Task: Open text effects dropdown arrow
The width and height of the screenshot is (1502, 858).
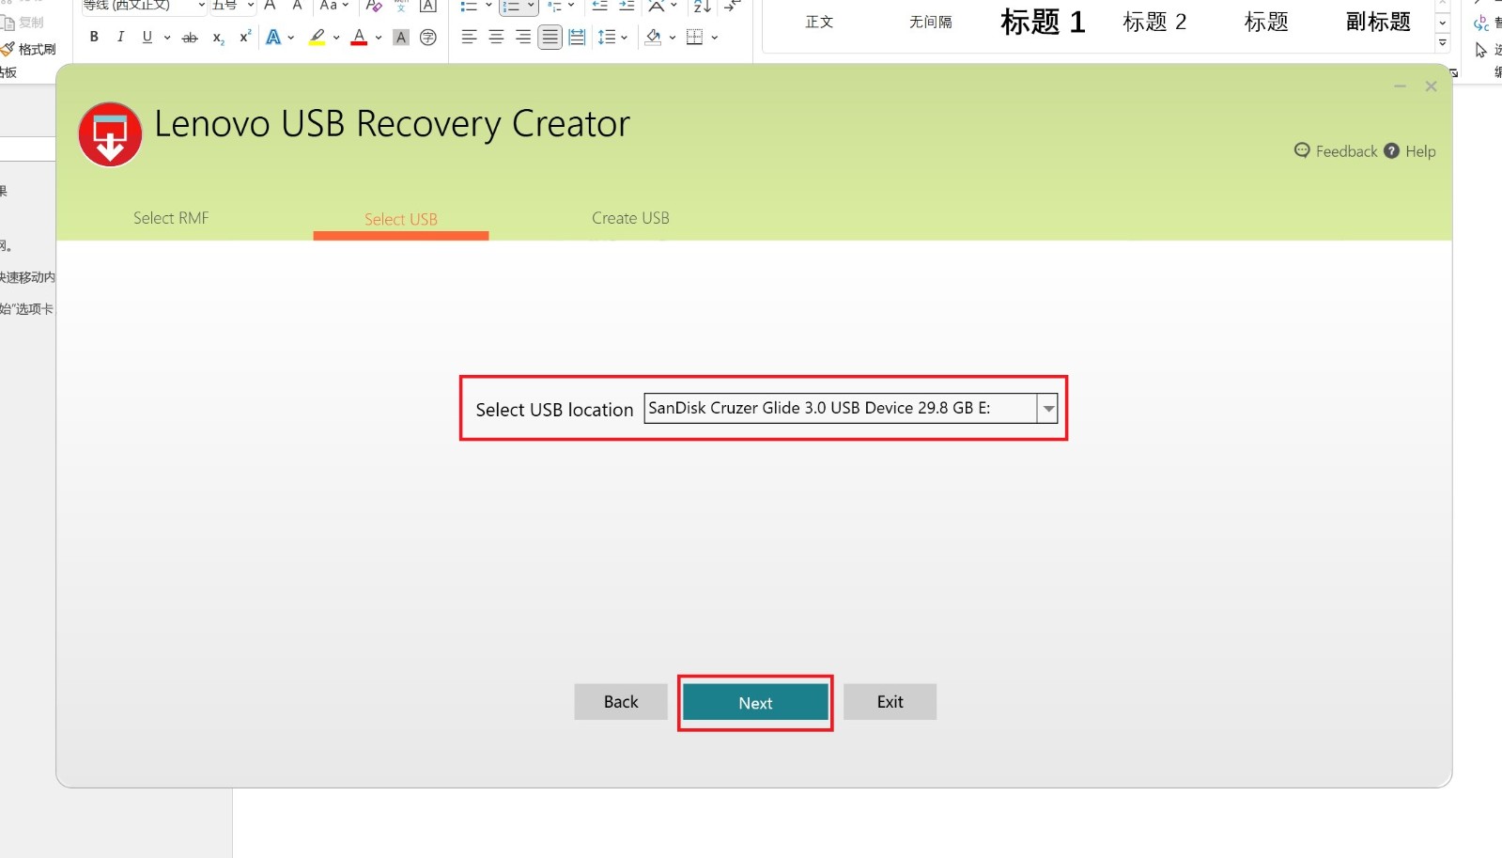Action: [x=291, y=38]
